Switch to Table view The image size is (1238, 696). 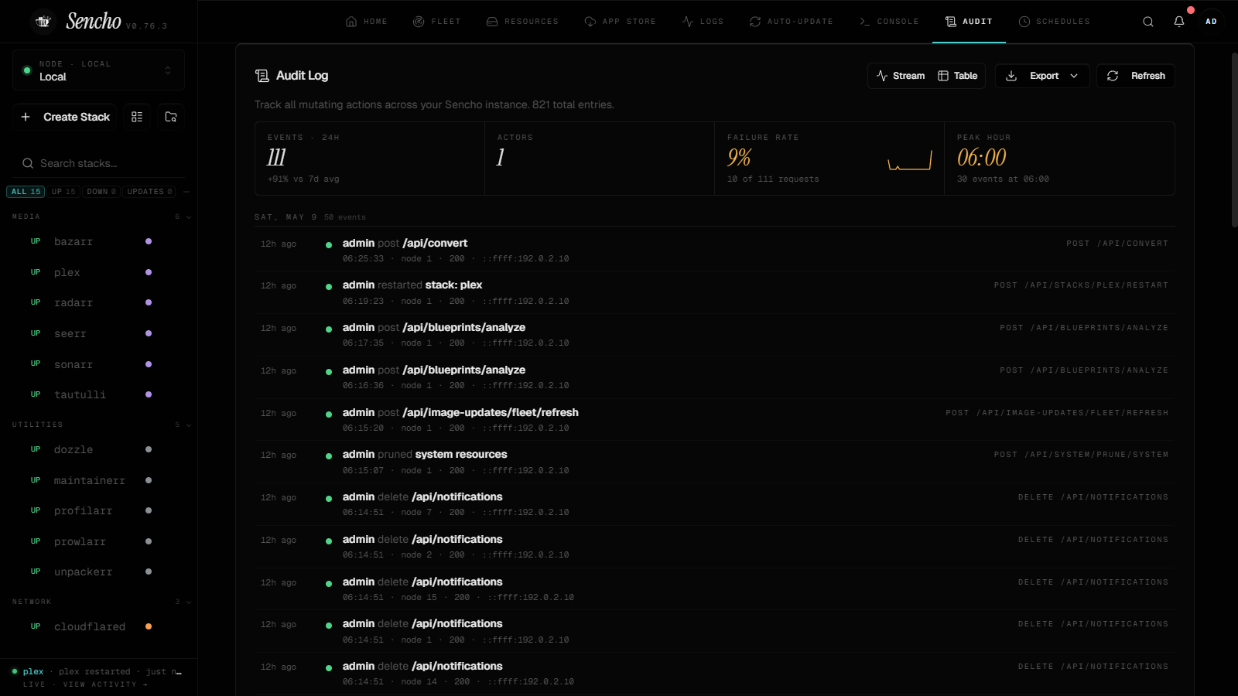point(958,76)
